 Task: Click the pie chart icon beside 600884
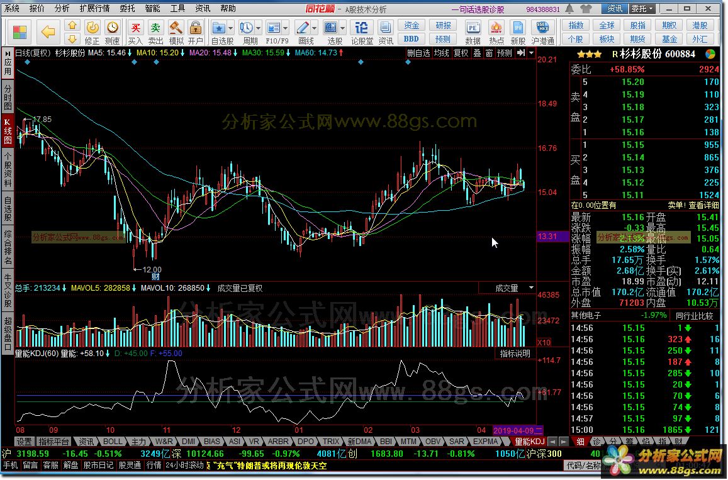[x=710, y=54]
